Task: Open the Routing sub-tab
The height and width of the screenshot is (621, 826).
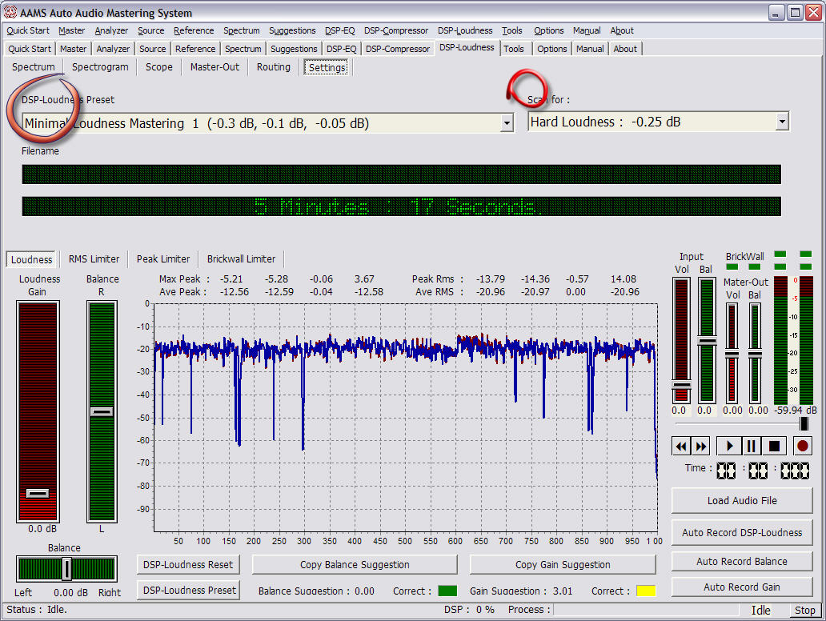Action: (274, 67)
